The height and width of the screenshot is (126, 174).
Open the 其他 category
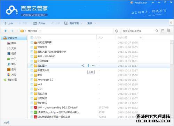[x=11, y=75]
